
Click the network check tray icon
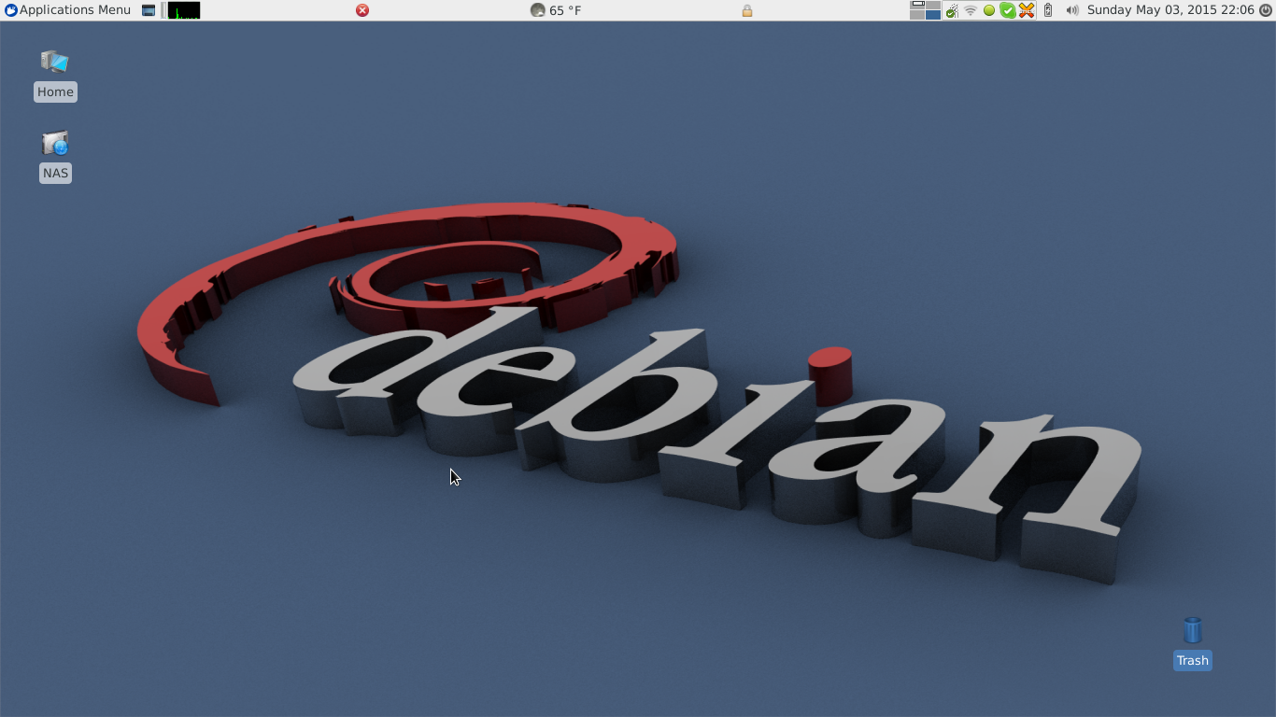pos(952,10)
